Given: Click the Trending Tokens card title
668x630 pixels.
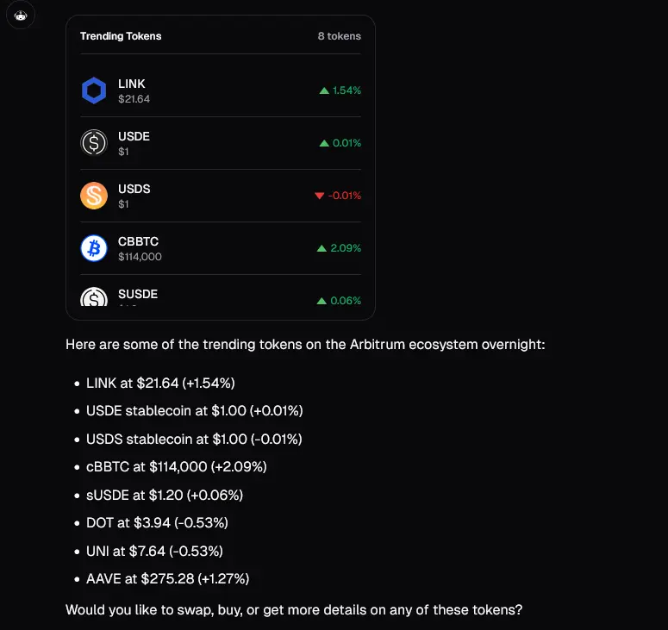Looking at the screenshot, I should click(x=121, y=36).
